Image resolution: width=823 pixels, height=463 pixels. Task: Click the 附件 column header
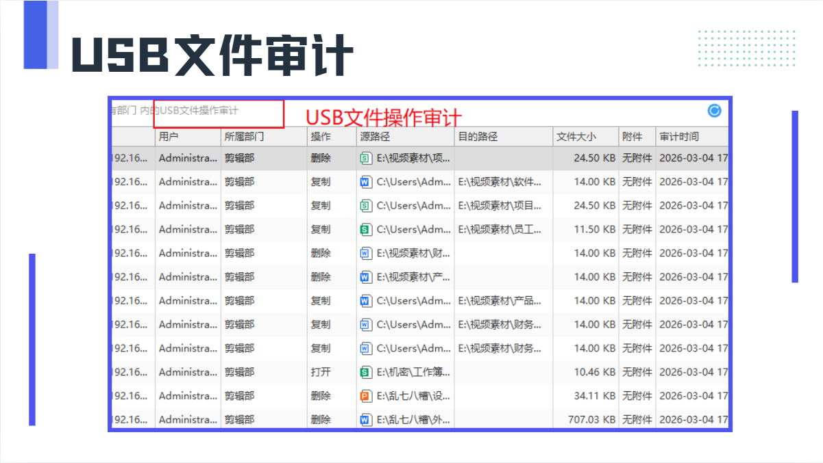click(x=632, y=137)
